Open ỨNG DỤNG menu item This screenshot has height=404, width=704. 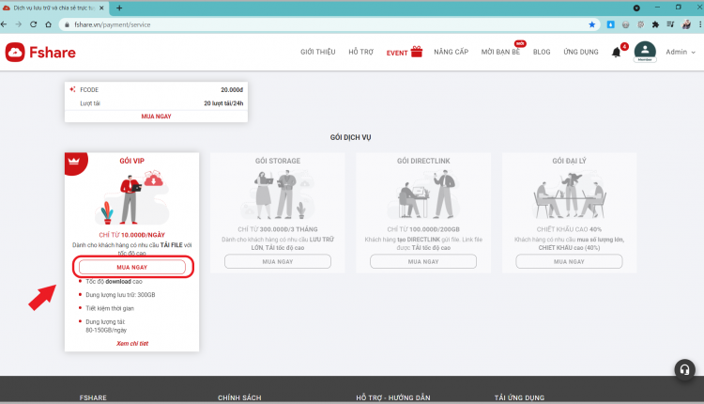coord(581,52)
